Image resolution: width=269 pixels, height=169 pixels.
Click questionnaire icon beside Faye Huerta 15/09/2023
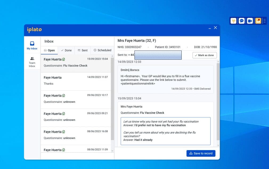[x=64, y=59]
